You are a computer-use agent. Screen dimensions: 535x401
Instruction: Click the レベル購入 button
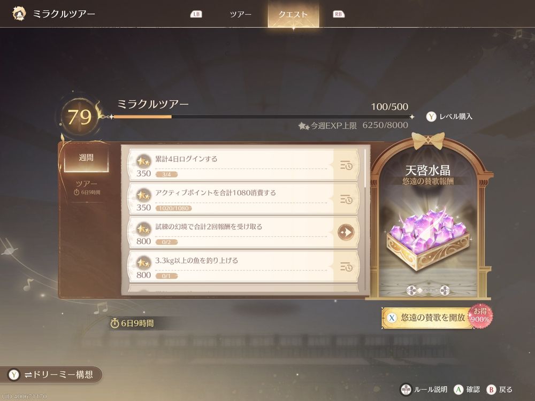coord(449,117)
